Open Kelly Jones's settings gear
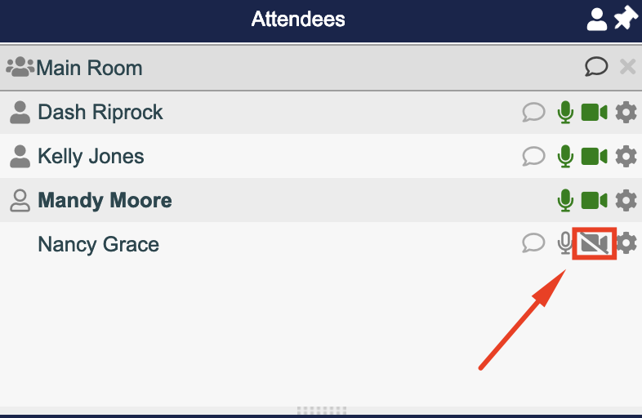This screenshot has height=418, width=642. [x=626, y=156]
